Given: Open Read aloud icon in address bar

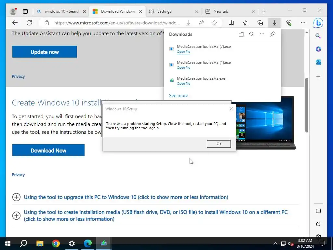Looking at the screenshot, I should (x=201, y=23).
